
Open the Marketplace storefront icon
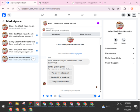[x=82, y=15]
